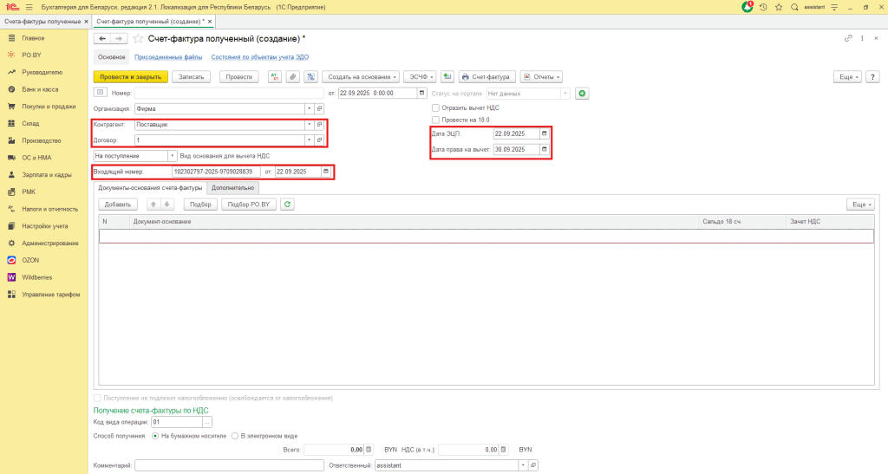Add document to favorites with star icon
Viewport: 888px width, 474px height.
[x=138, y=39]
